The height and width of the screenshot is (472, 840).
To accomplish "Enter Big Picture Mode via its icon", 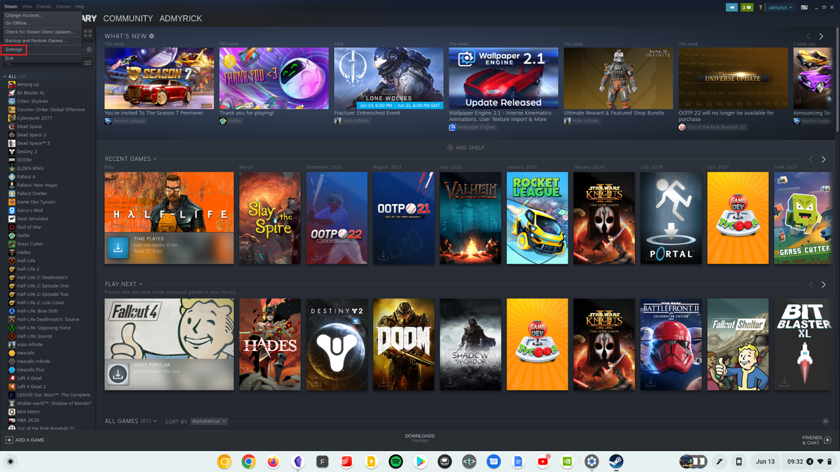I will tap(804, 7).
